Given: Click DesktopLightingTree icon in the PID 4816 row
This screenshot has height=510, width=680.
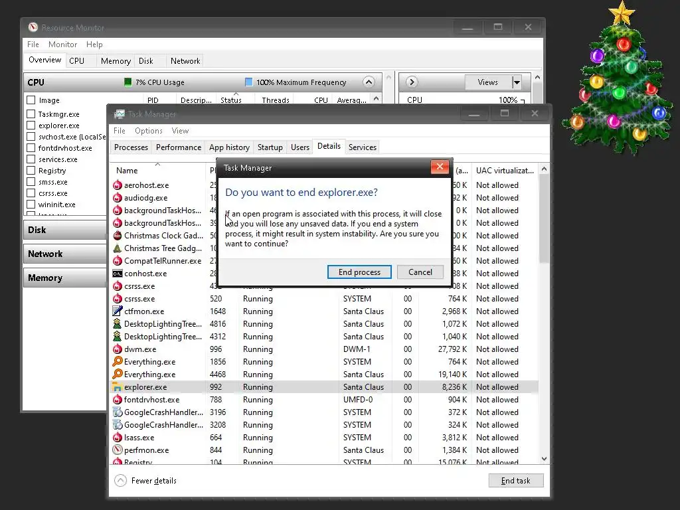Looking at the screenshot, I should pyautogui.click(x=117, y=323).
